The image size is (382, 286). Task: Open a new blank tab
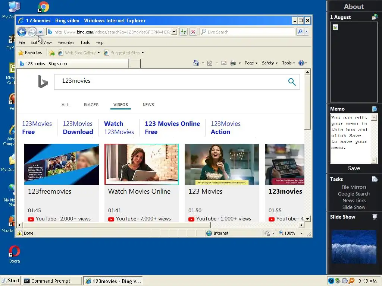[135, 64]
